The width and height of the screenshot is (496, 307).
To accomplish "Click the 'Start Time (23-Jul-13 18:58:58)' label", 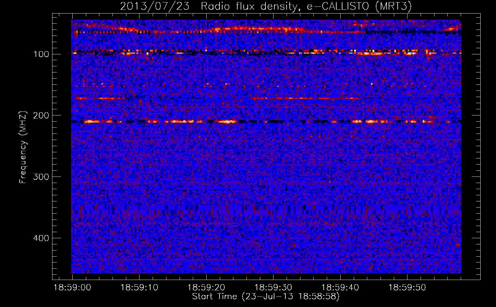I will [266, 297].
